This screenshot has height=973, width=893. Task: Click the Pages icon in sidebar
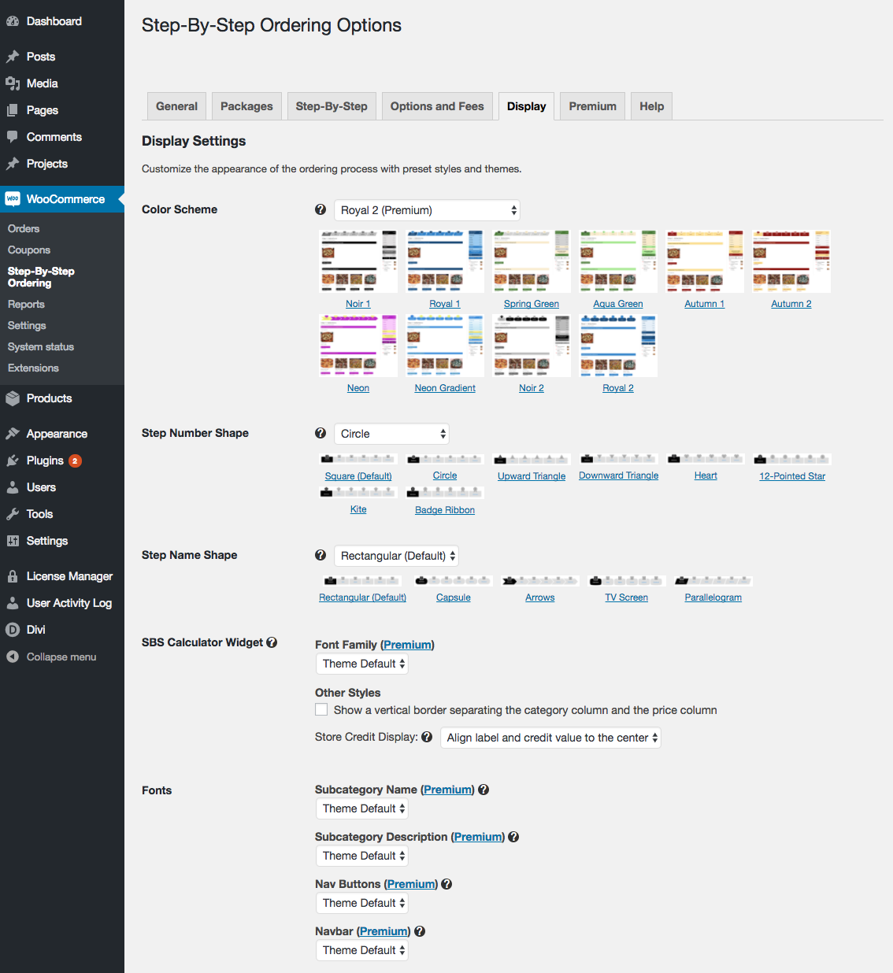click(13, 110)
